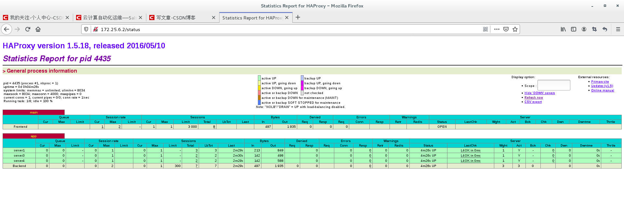Image resolution: width=624 pixels, height=214 pixels.
Task: Click the Scope text input field
Action: (554, 85)
